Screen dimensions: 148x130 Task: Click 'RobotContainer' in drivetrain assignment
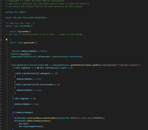point(61,57)
